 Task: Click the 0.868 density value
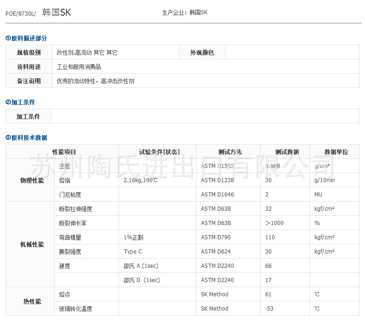point(273,166)
